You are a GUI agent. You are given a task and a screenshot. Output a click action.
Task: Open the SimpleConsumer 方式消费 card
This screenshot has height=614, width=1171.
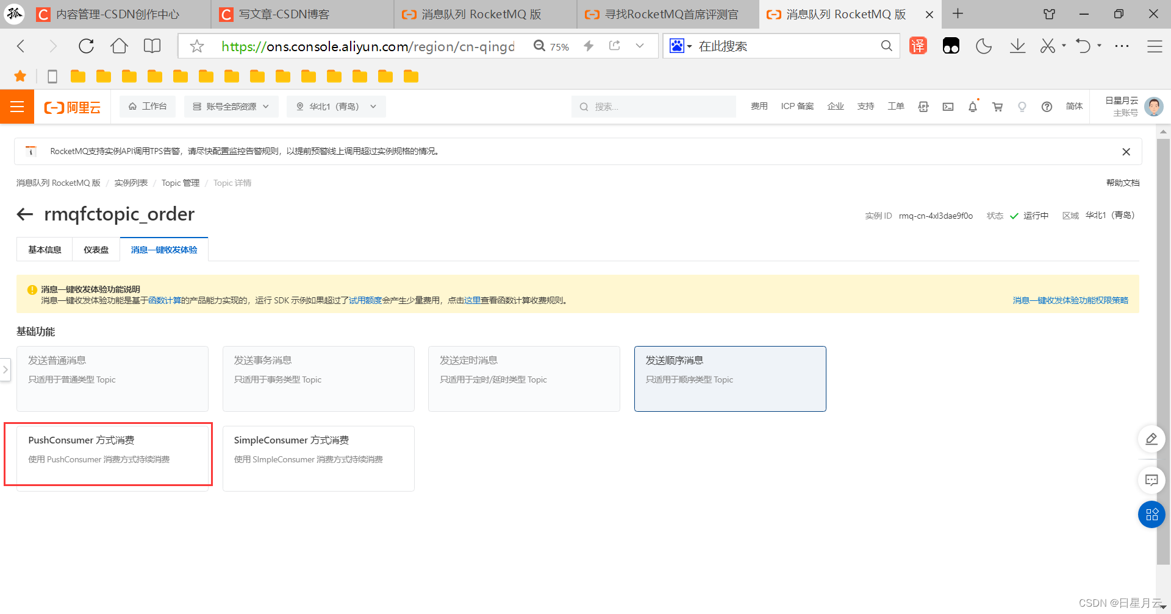coord(318,459)
